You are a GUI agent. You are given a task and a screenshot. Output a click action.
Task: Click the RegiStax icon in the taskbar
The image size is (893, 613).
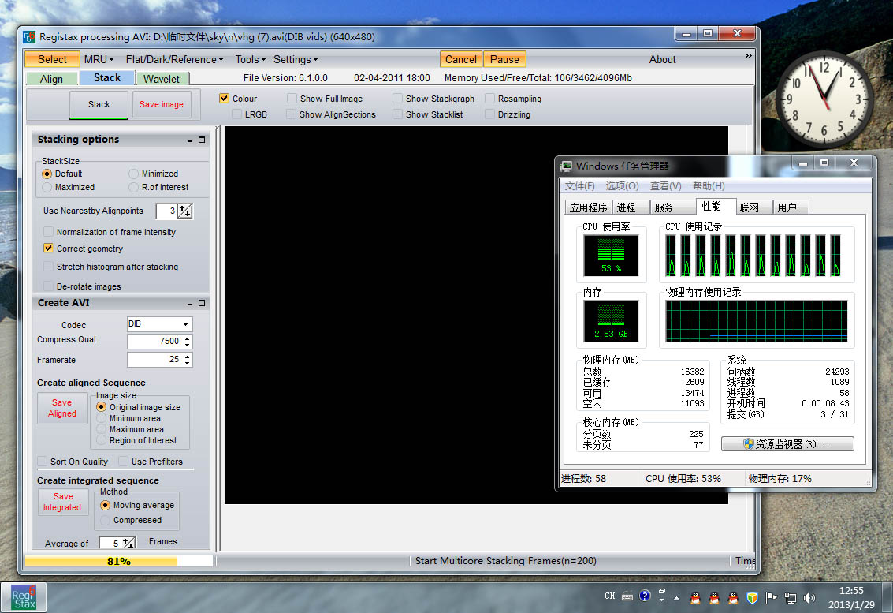24,597
